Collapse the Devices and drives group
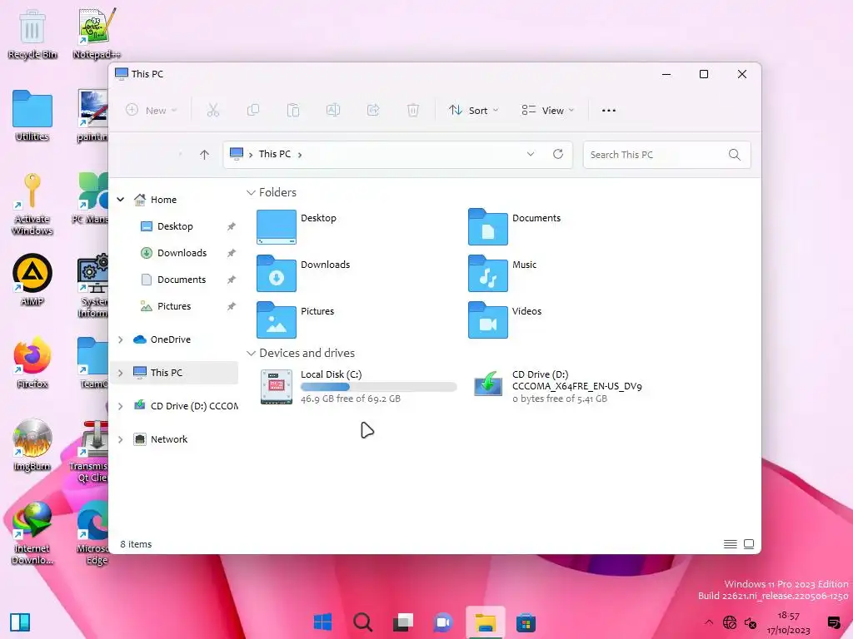 (251, 353)
